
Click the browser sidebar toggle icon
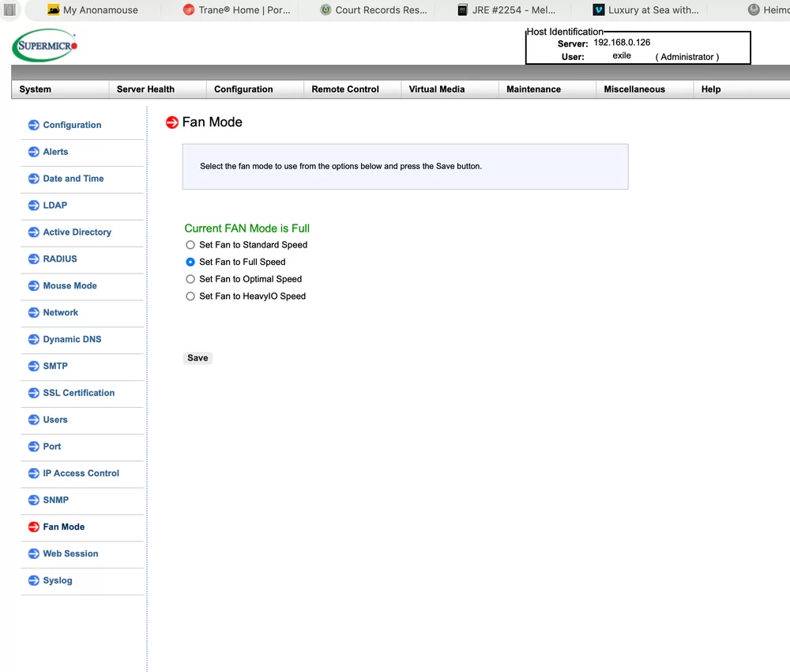click(10, 9)
